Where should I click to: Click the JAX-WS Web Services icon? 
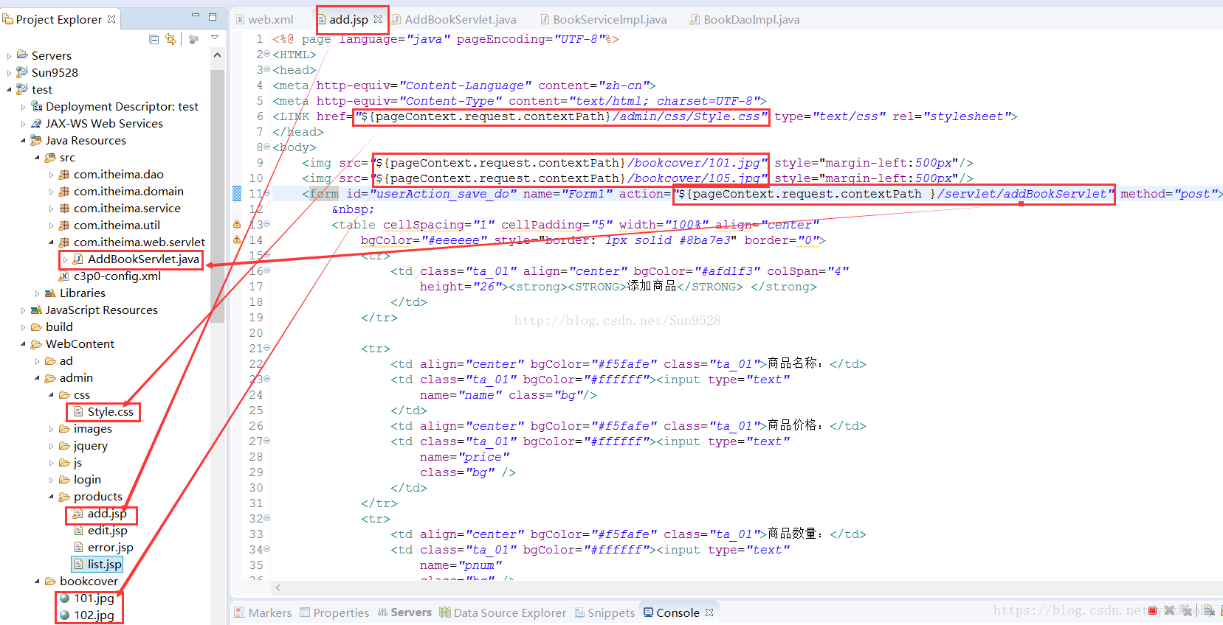(x=36, y=123)
